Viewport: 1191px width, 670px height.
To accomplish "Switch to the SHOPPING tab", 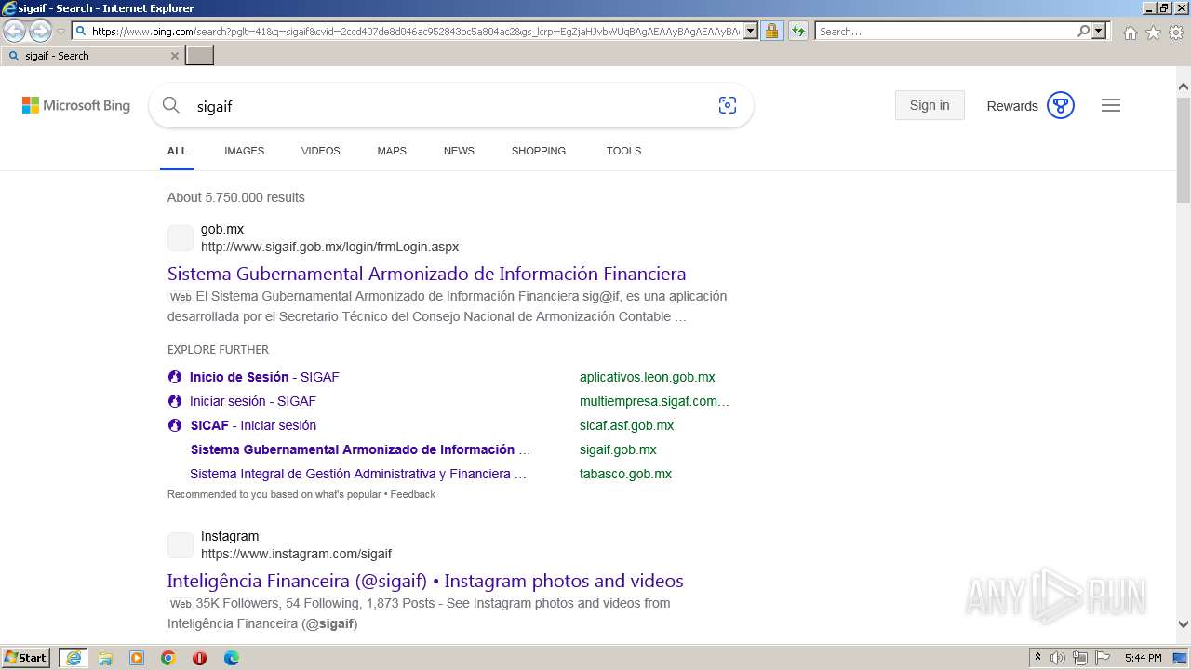I will (538, 151).
